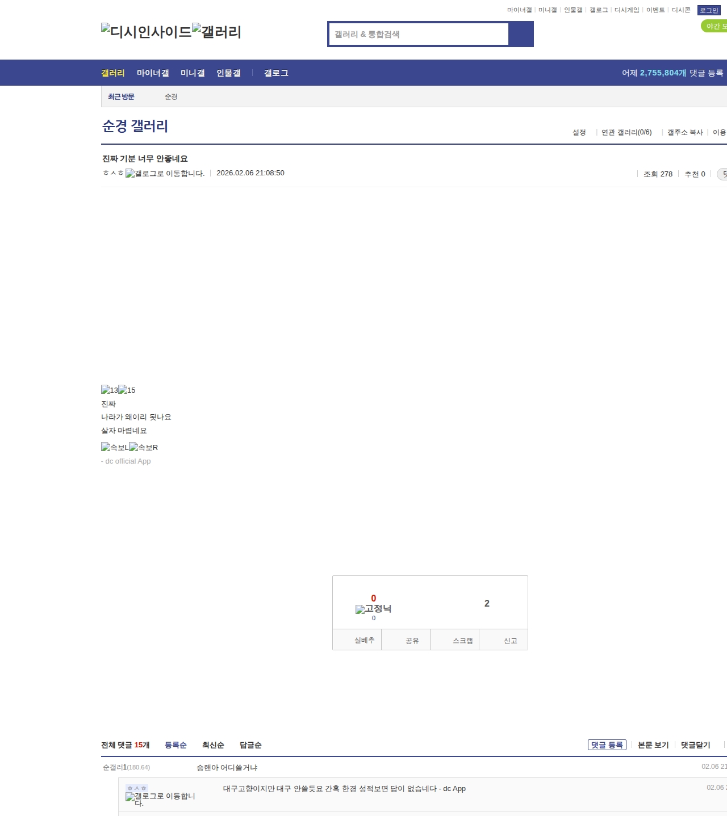Open the 설정 dropdown in gallery header
The height and width of the screenshot is (816, 727).
579,132
